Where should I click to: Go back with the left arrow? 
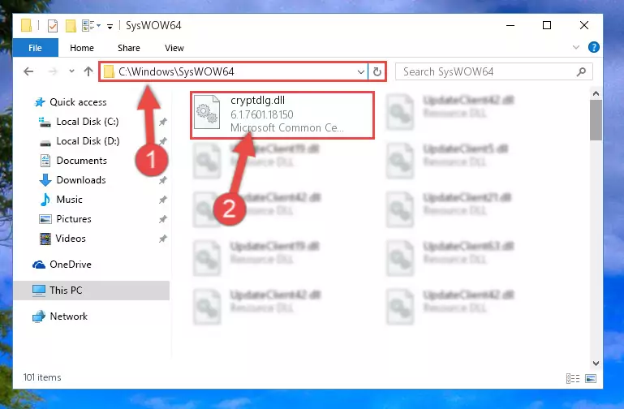click(28, 71)
